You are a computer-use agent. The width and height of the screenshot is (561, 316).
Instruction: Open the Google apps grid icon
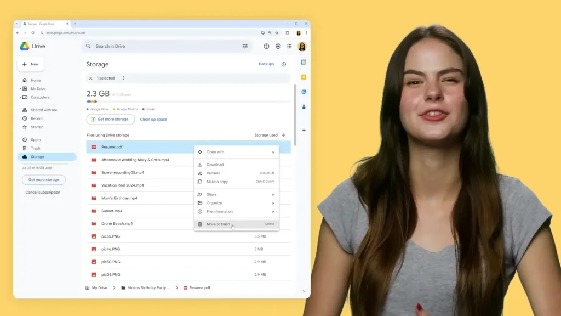pyautogui.click(x=289, y=47)
